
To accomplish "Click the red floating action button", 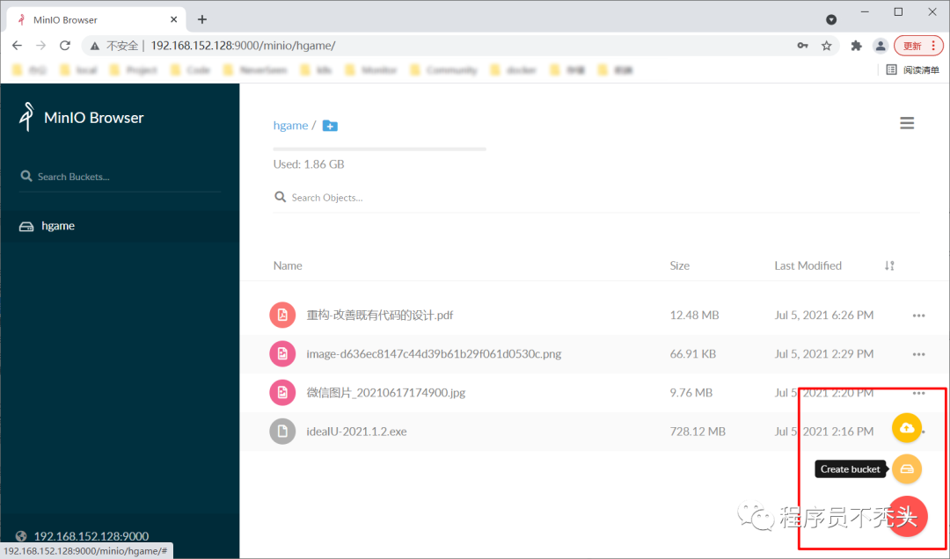I will pos(907,516).
